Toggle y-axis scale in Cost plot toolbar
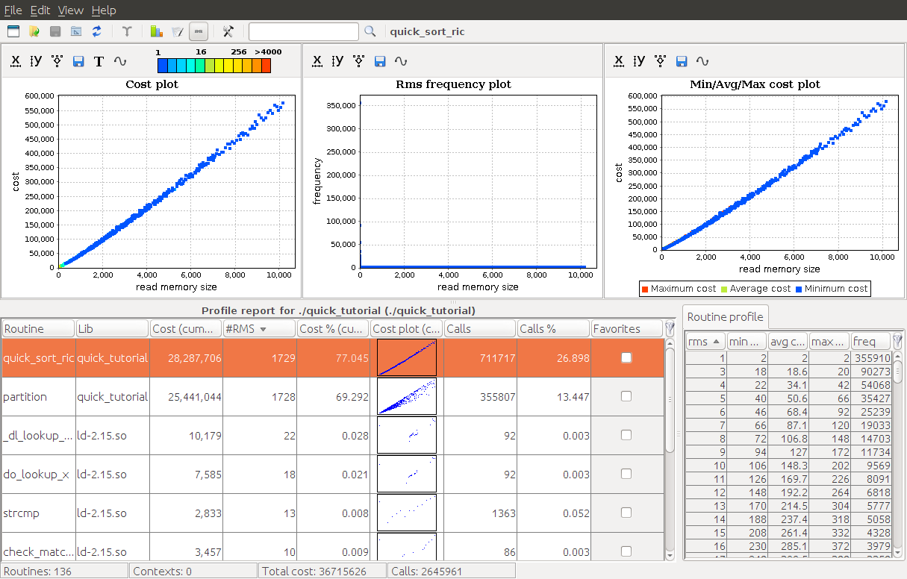 pyautogui.click(x=37, y=61)
